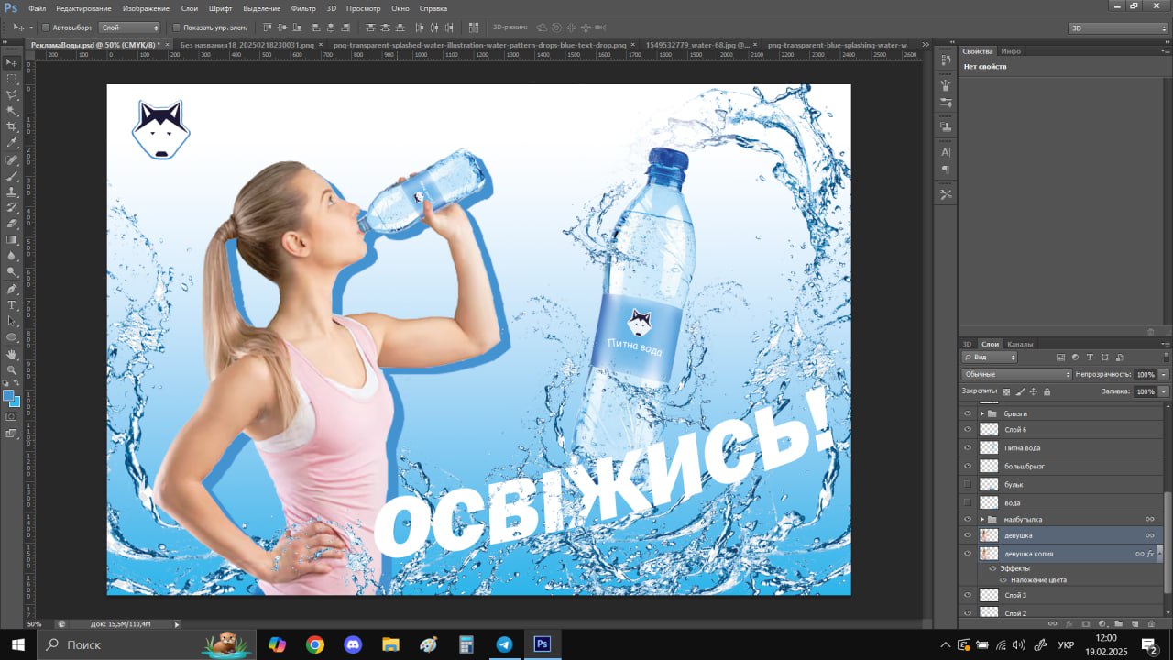
Task: Click the foreground color swatch
Action: coord(8,395)
